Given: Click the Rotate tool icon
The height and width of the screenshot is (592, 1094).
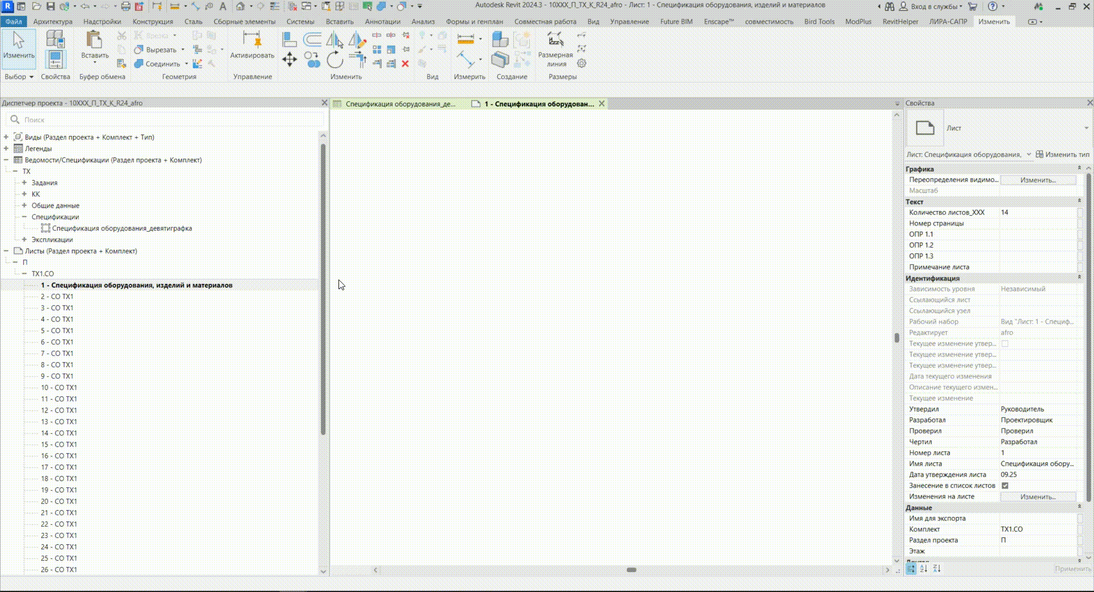Looking at the screenshot, I should (x=335, y=60).
